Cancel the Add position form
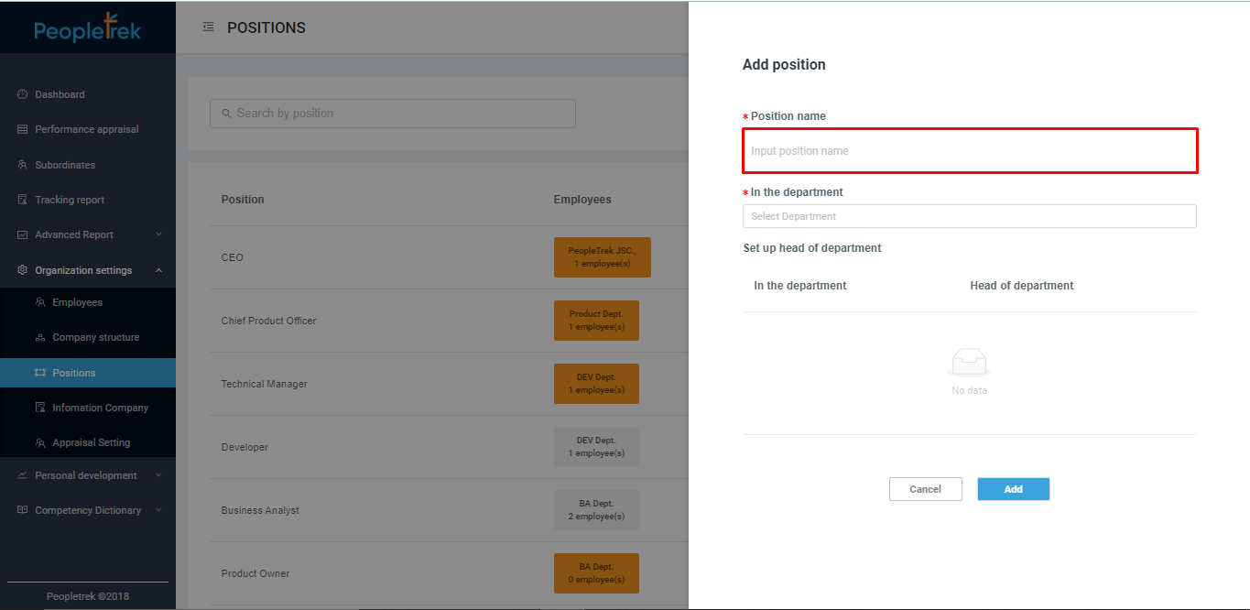Image resolution: width=1250 pixels, height=610 pixels. coord(925,488)
